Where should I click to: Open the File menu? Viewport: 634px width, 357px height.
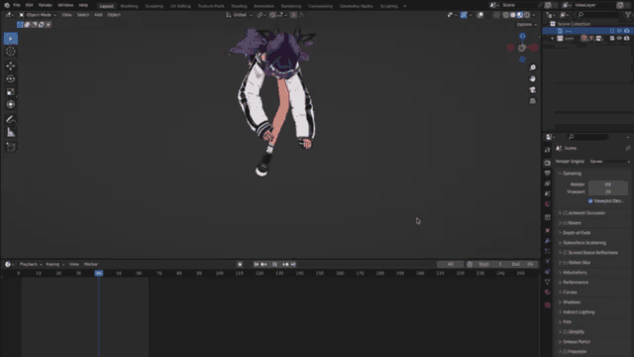(x=17, y=5)
